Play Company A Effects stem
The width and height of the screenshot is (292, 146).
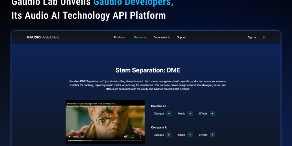[213, 135]
